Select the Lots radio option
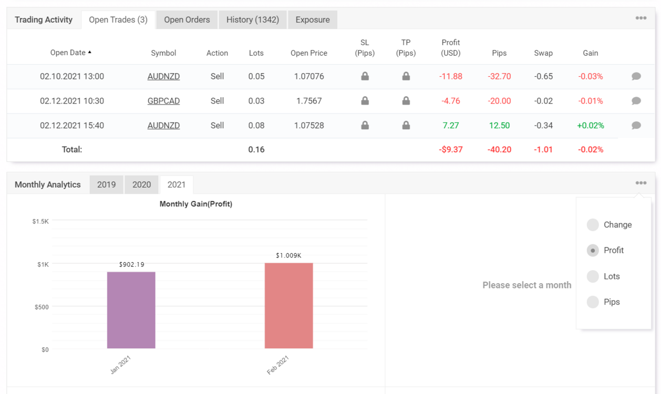Viewport: 661px width, 394px height. pyautogui.click(x=593, y=276)
